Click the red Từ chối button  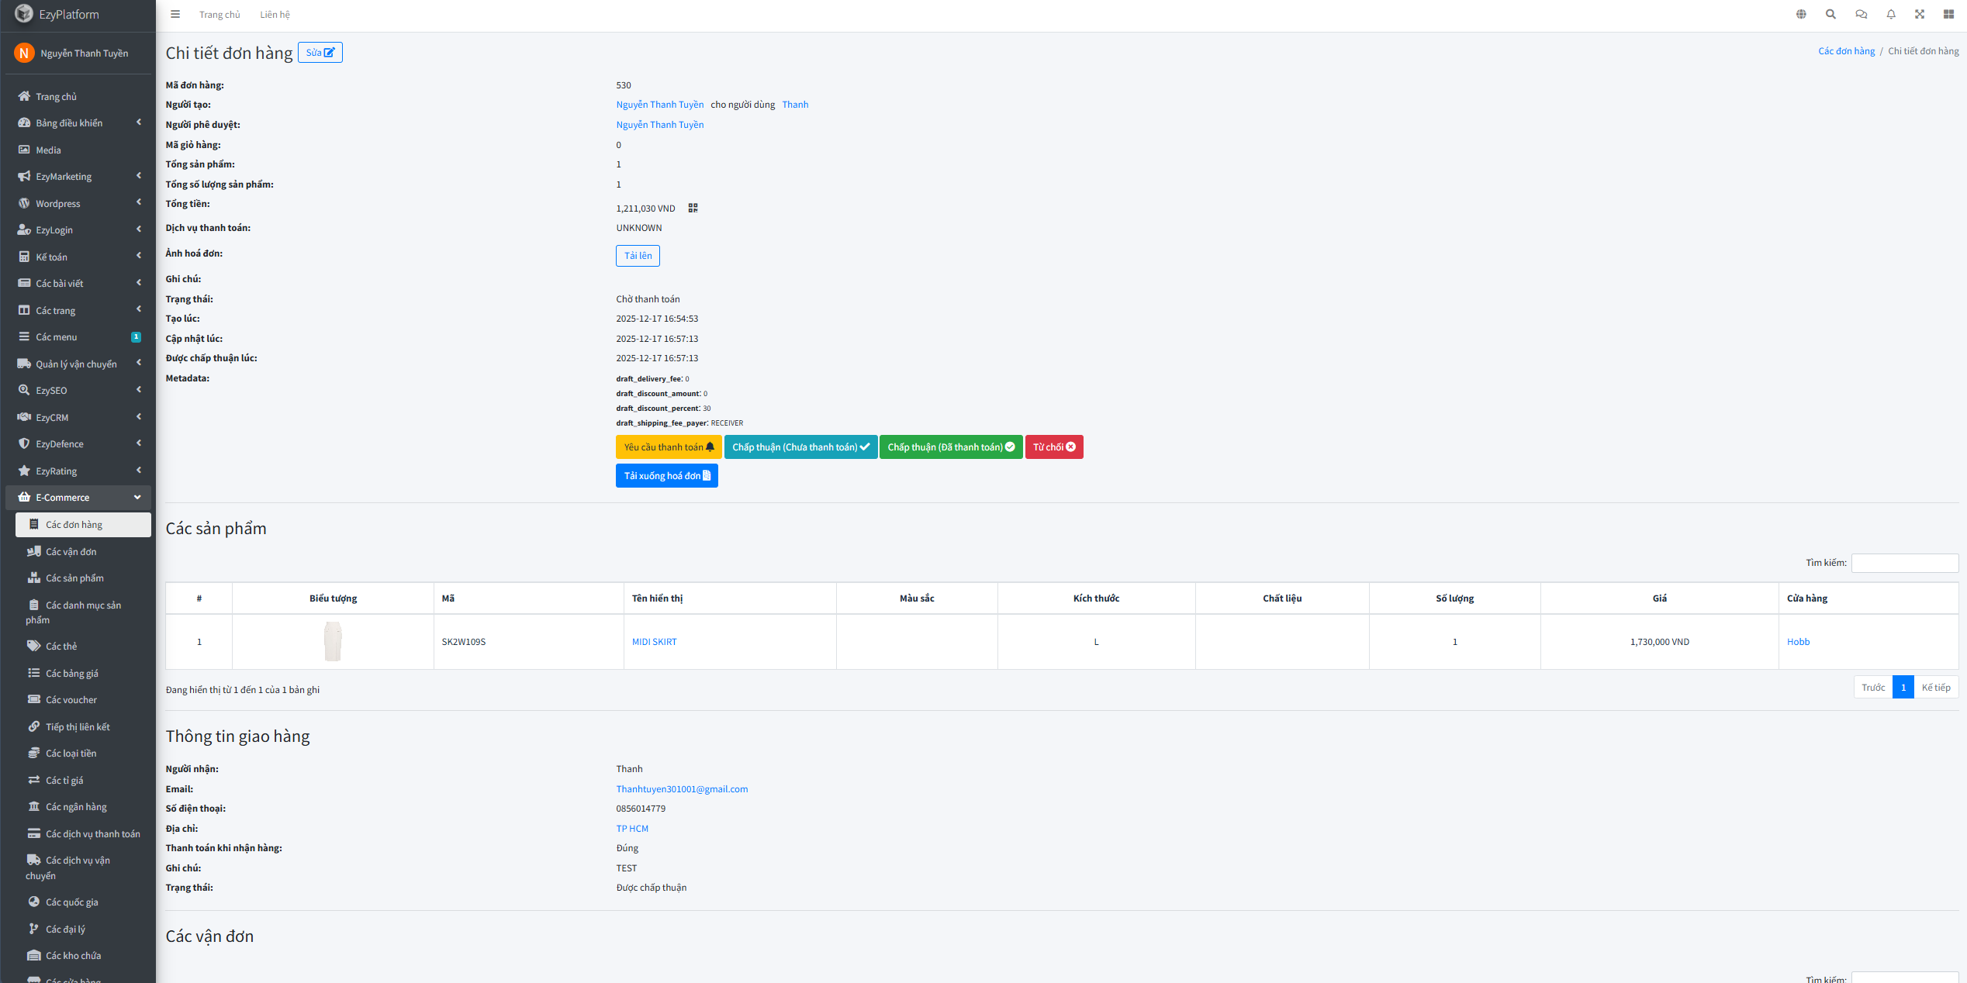1053,447
